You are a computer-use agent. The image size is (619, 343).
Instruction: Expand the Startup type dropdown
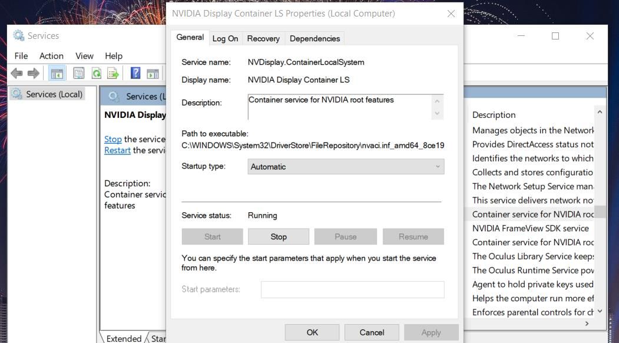(346, 167)
